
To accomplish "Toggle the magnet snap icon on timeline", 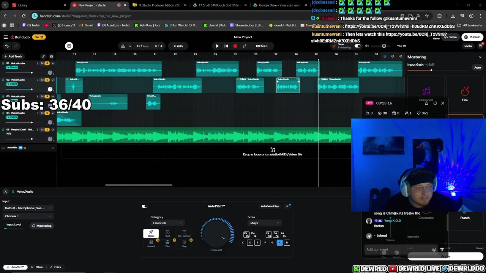I will (385, 56).
